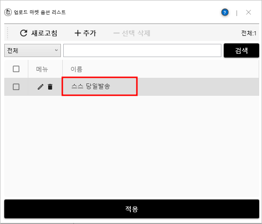Screen dimensions: 262x224
Task: Click the 새로고침 toolbar label
Action: coord(44,33)
